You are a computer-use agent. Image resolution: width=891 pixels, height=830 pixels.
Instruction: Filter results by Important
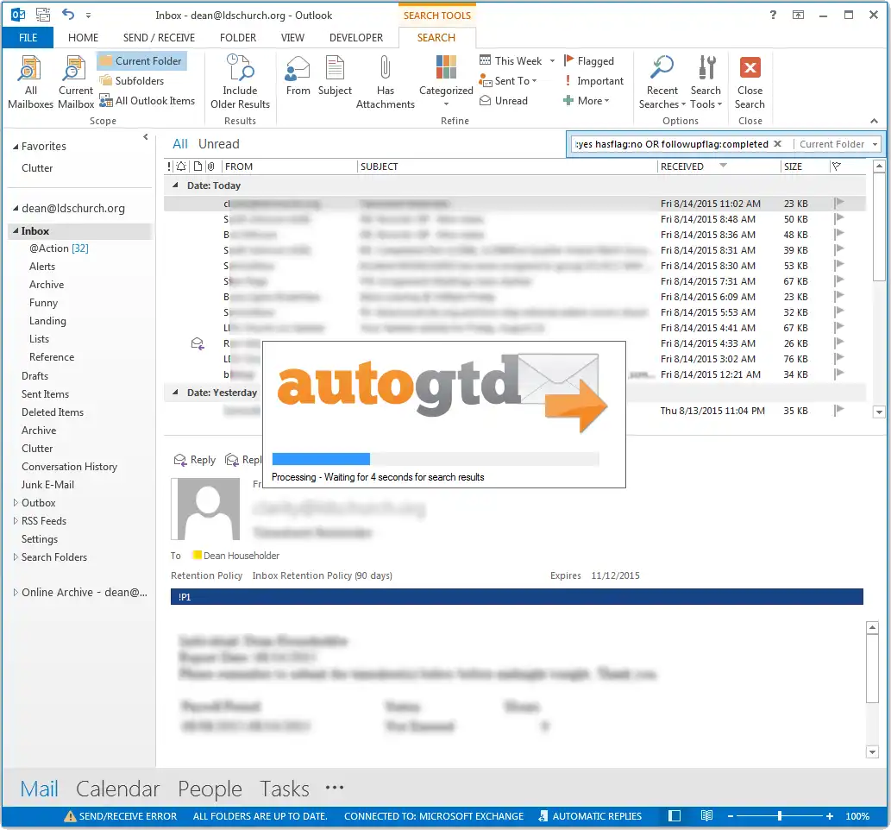593,81
